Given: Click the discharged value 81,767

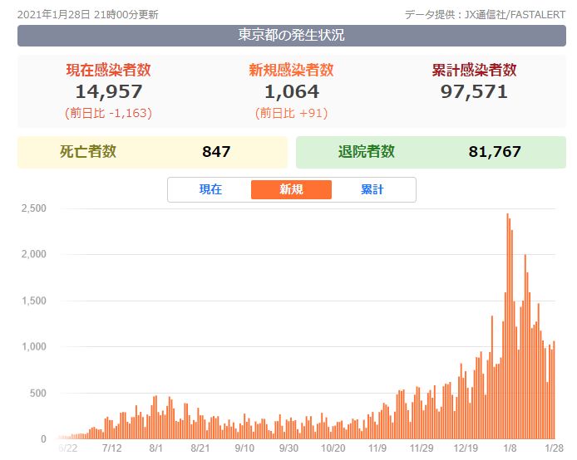Looking at the screenshot, I should click(x=495, y=152).
